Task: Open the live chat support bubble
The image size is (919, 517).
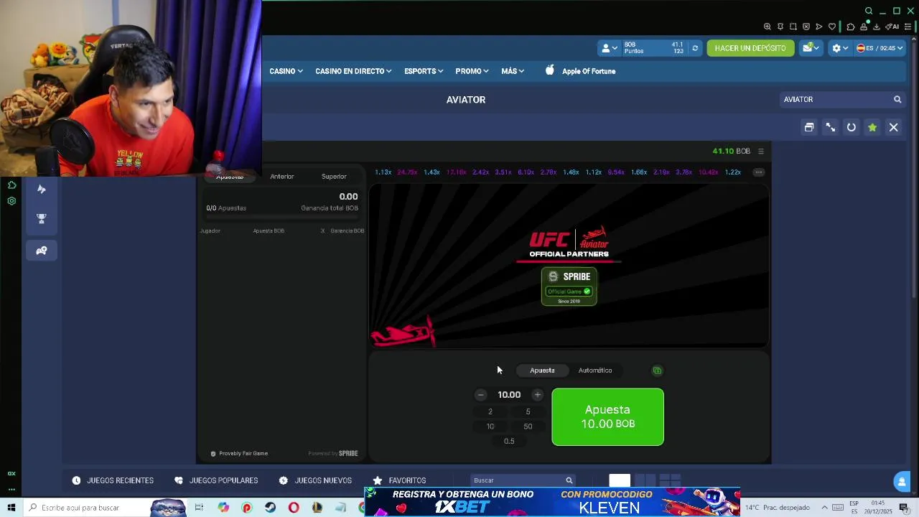Action: click(902, 481)
